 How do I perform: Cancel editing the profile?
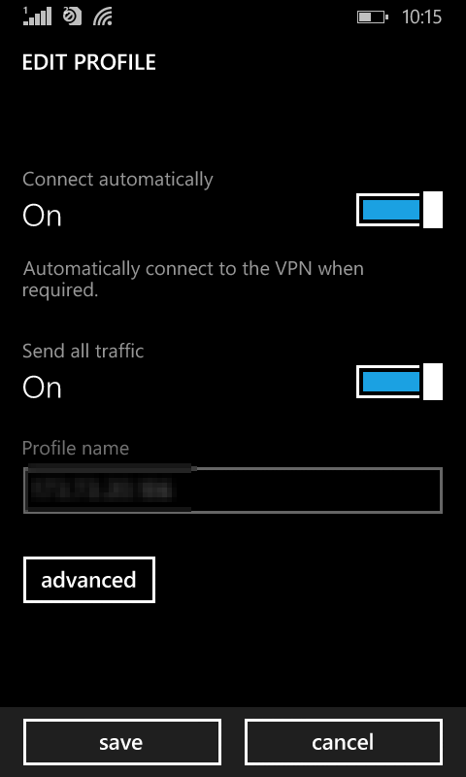point(343,742)
